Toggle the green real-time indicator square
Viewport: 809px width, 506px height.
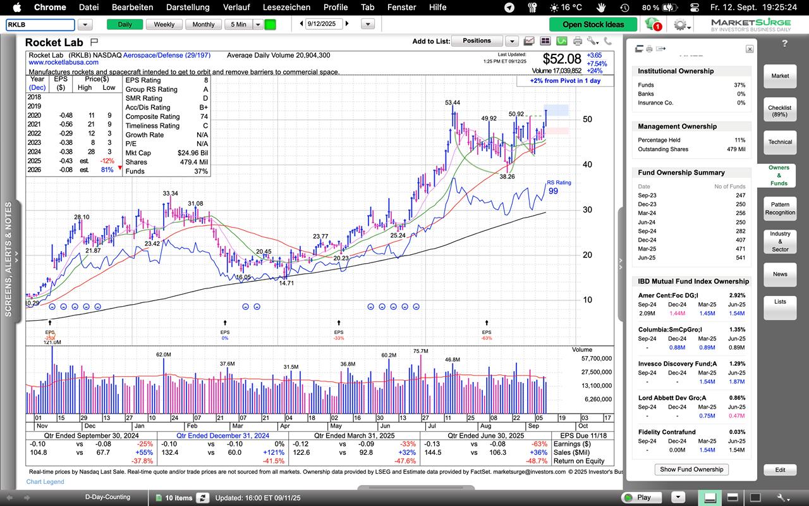270,25
